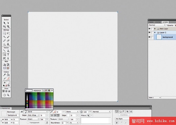Screen dimensions: 176x125
Task: Open system color picker wheel icon
Action: pyautogui.click(x=49, y=90)
